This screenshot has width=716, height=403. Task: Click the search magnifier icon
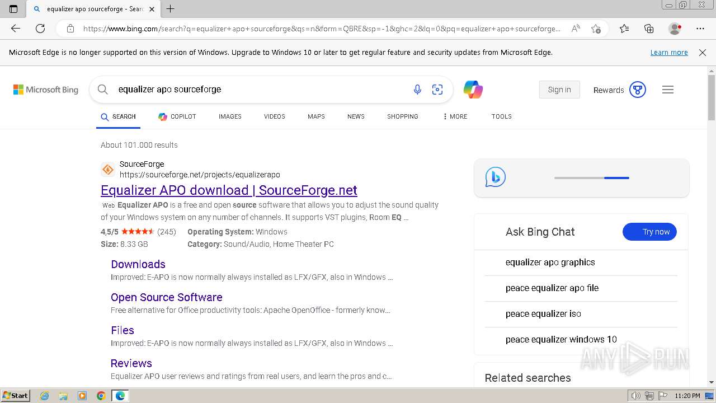pyautogui.click(x=103, y=90)
